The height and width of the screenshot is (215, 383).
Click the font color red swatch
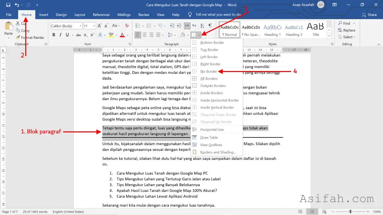pos(122,35)
